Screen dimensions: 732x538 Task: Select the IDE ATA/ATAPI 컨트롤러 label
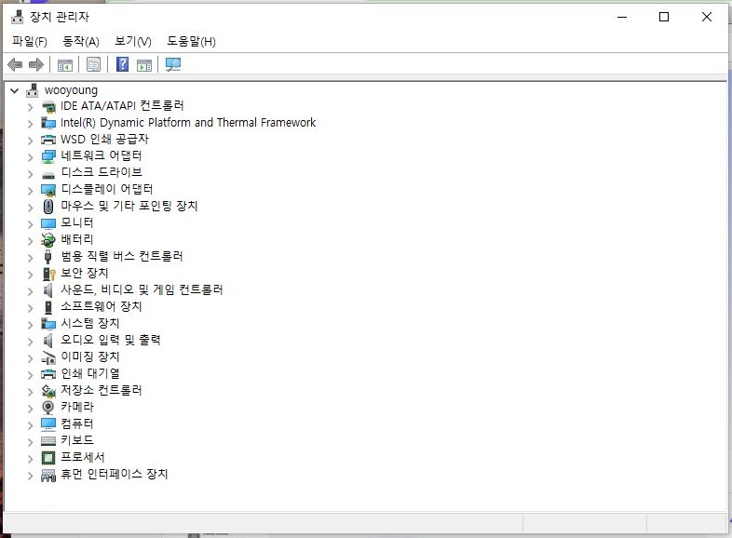click(x=122, y=105)
